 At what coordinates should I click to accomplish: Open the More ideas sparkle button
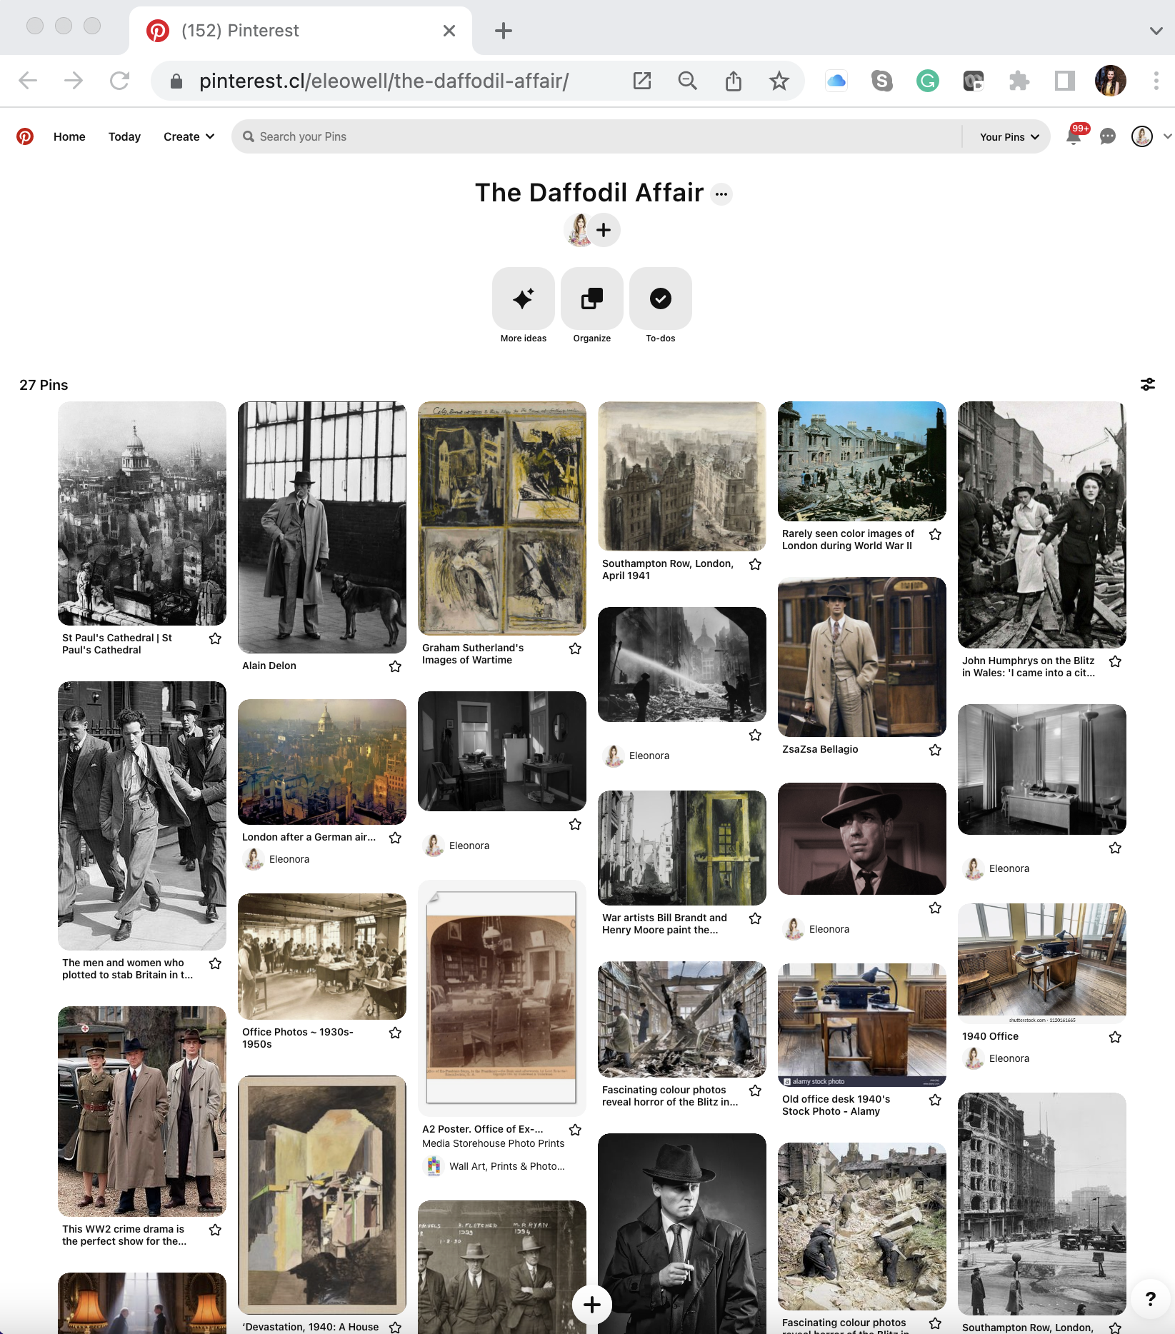click(523, 299)
